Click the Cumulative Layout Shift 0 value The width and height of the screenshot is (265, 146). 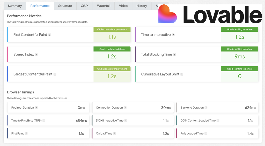click(240, 77)
